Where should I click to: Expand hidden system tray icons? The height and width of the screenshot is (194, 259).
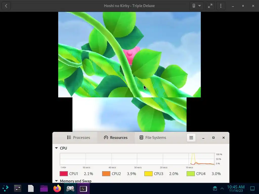(222, 188)
